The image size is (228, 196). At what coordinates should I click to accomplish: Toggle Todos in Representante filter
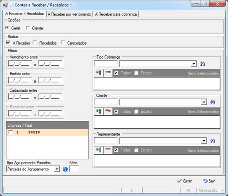point(116,150)
